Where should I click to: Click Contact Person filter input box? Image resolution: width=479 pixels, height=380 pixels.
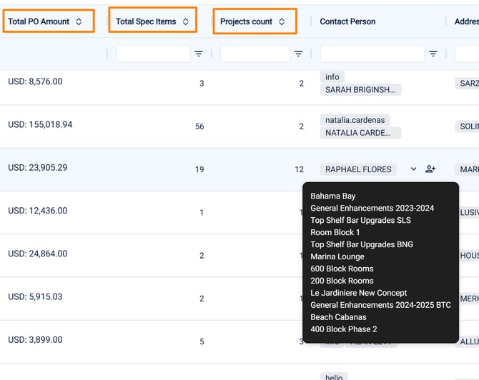372,54
